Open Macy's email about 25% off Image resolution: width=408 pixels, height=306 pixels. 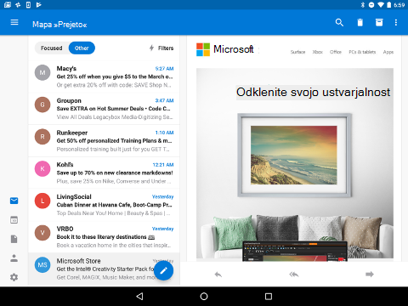click(x=104, y=76)
